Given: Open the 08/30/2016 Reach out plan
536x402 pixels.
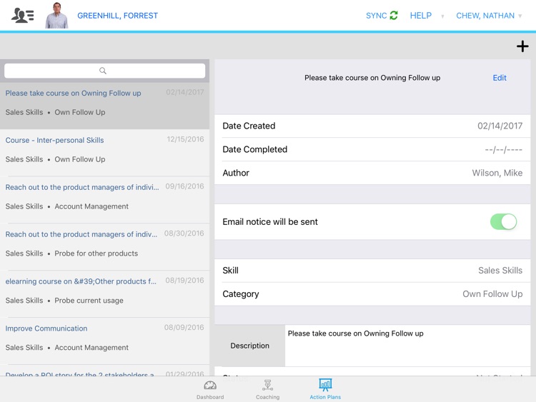Looking at the screenshot, I should click(x=104, y=247).
